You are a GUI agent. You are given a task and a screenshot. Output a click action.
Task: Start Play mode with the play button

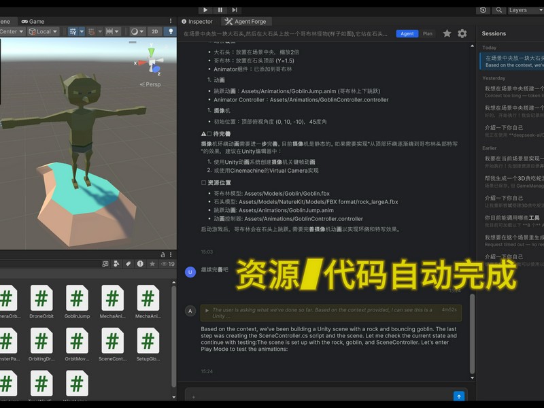point(205,10)
